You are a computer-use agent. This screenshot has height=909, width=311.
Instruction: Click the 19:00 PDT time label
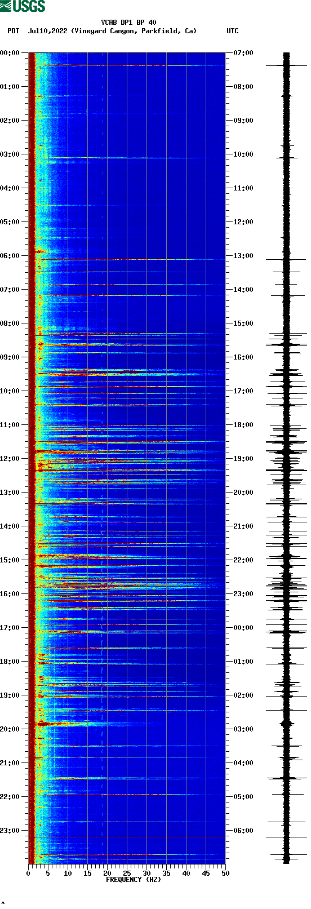click(x=10, y=695)
